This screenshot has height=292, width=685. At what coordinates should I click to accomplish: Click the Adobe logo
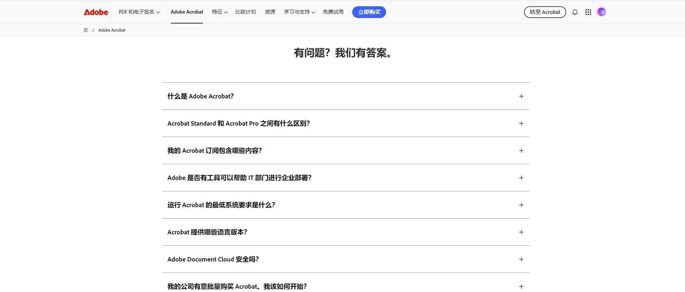96,12
